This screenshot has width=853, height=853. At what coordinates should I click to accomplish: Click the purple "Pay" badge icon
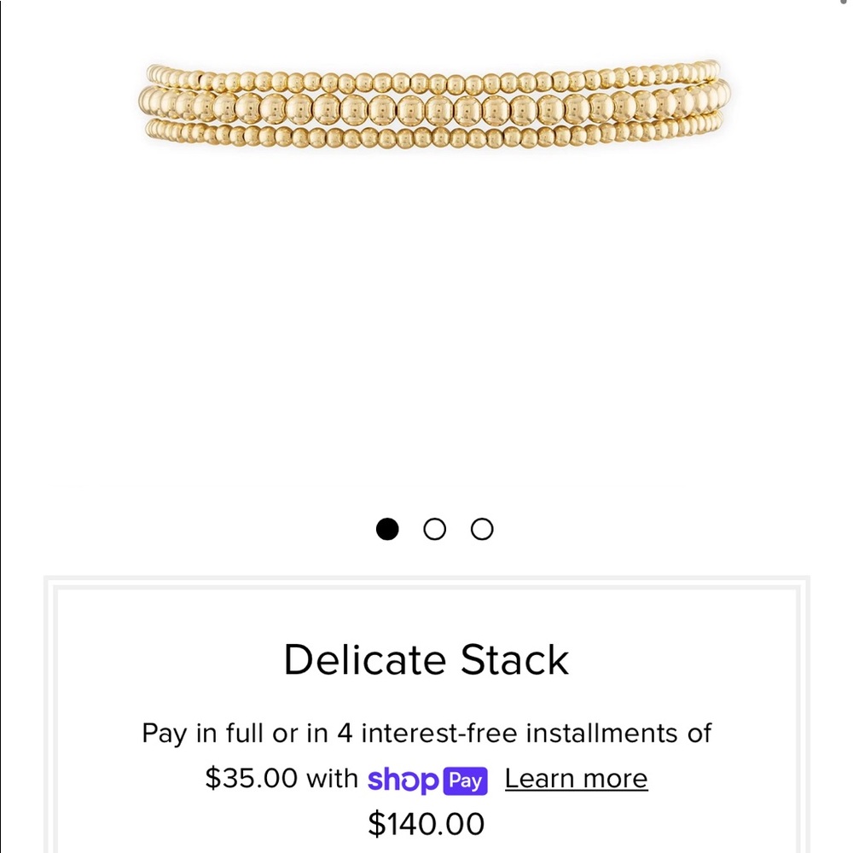coord(463,779)
